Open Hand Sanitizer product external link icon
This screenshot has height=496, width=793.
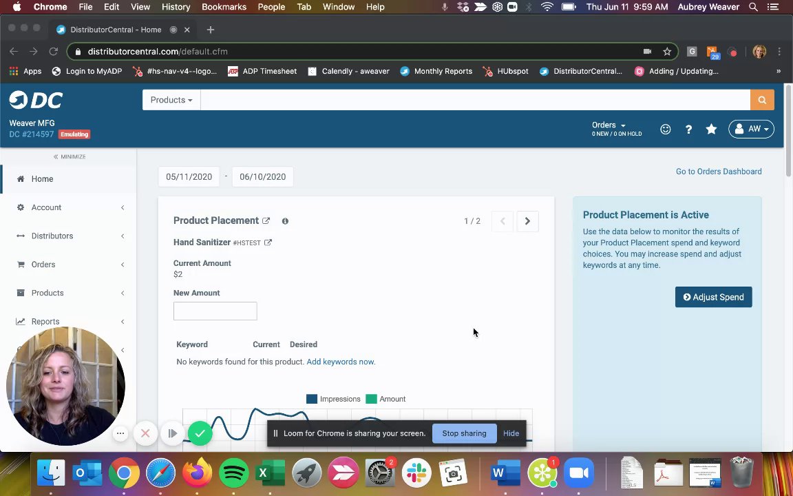268,242
